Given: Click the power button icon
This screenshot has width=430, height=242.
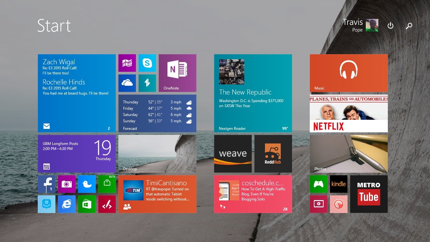Looking at the screenshot, I should click(390, 26).
